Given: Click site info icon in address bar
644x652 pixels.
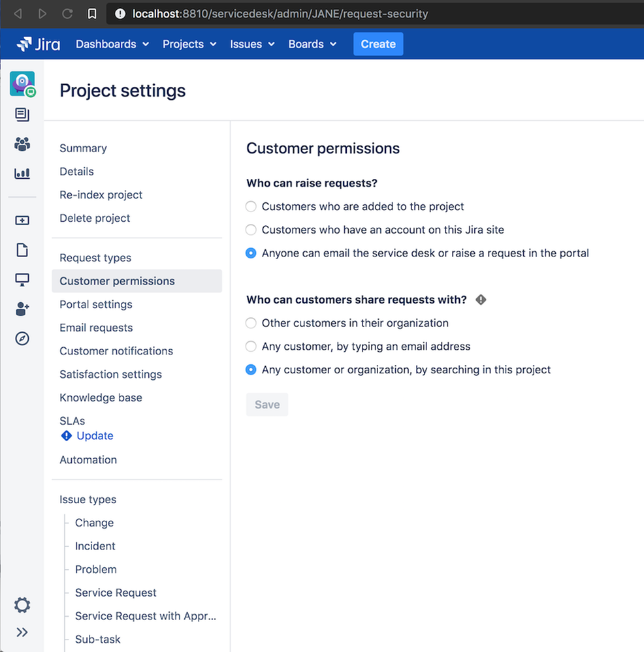Looking at the screenshot, I should [120, 14].
